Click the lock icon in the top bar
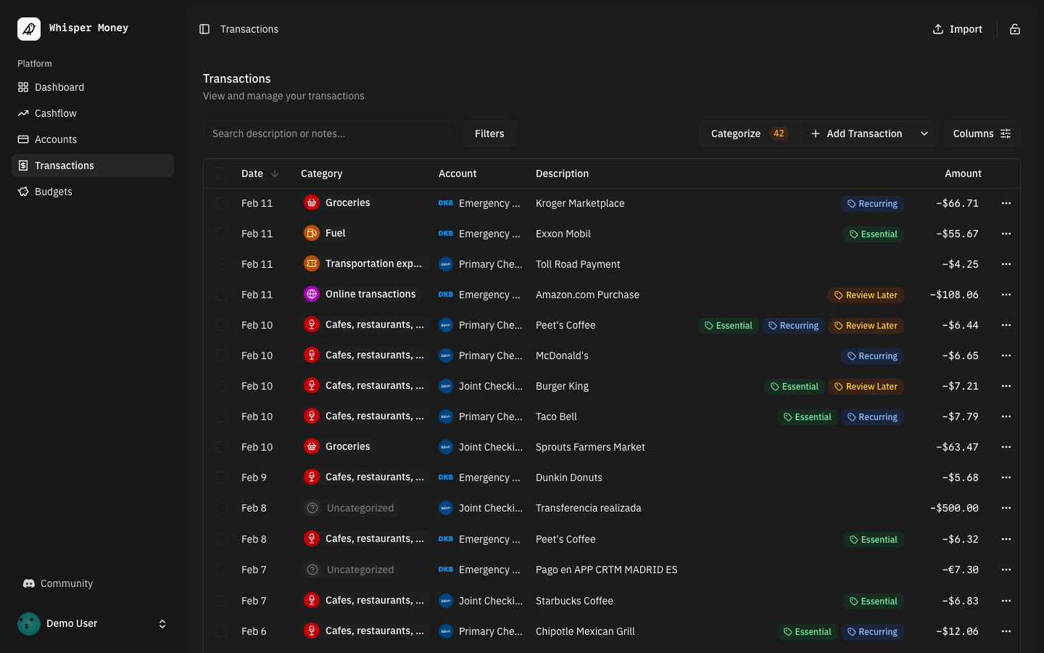Viewport: 1044px width, 653px height. (1014, 29)
